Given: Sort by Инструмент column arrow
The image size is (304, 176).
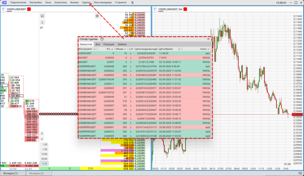Looking at the screenshot, I should point(95,49).
